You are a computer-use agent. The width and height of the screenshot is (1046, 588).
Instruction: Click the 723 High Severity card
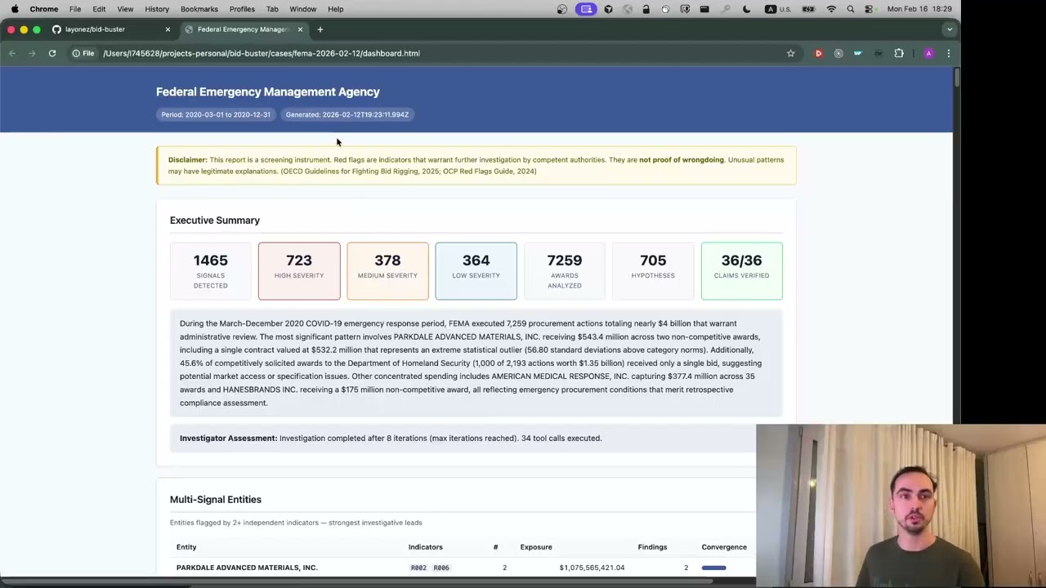click(299, 271)
